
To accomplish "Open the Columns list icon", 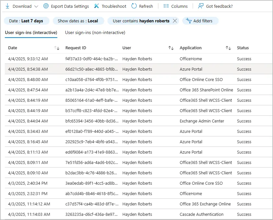I will coord(166,6).
